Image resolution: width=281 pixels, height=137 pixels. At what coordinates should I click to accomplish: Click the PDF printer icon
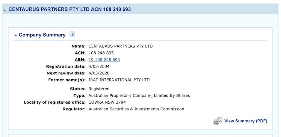pyautogui.click(x=218, y=121)
